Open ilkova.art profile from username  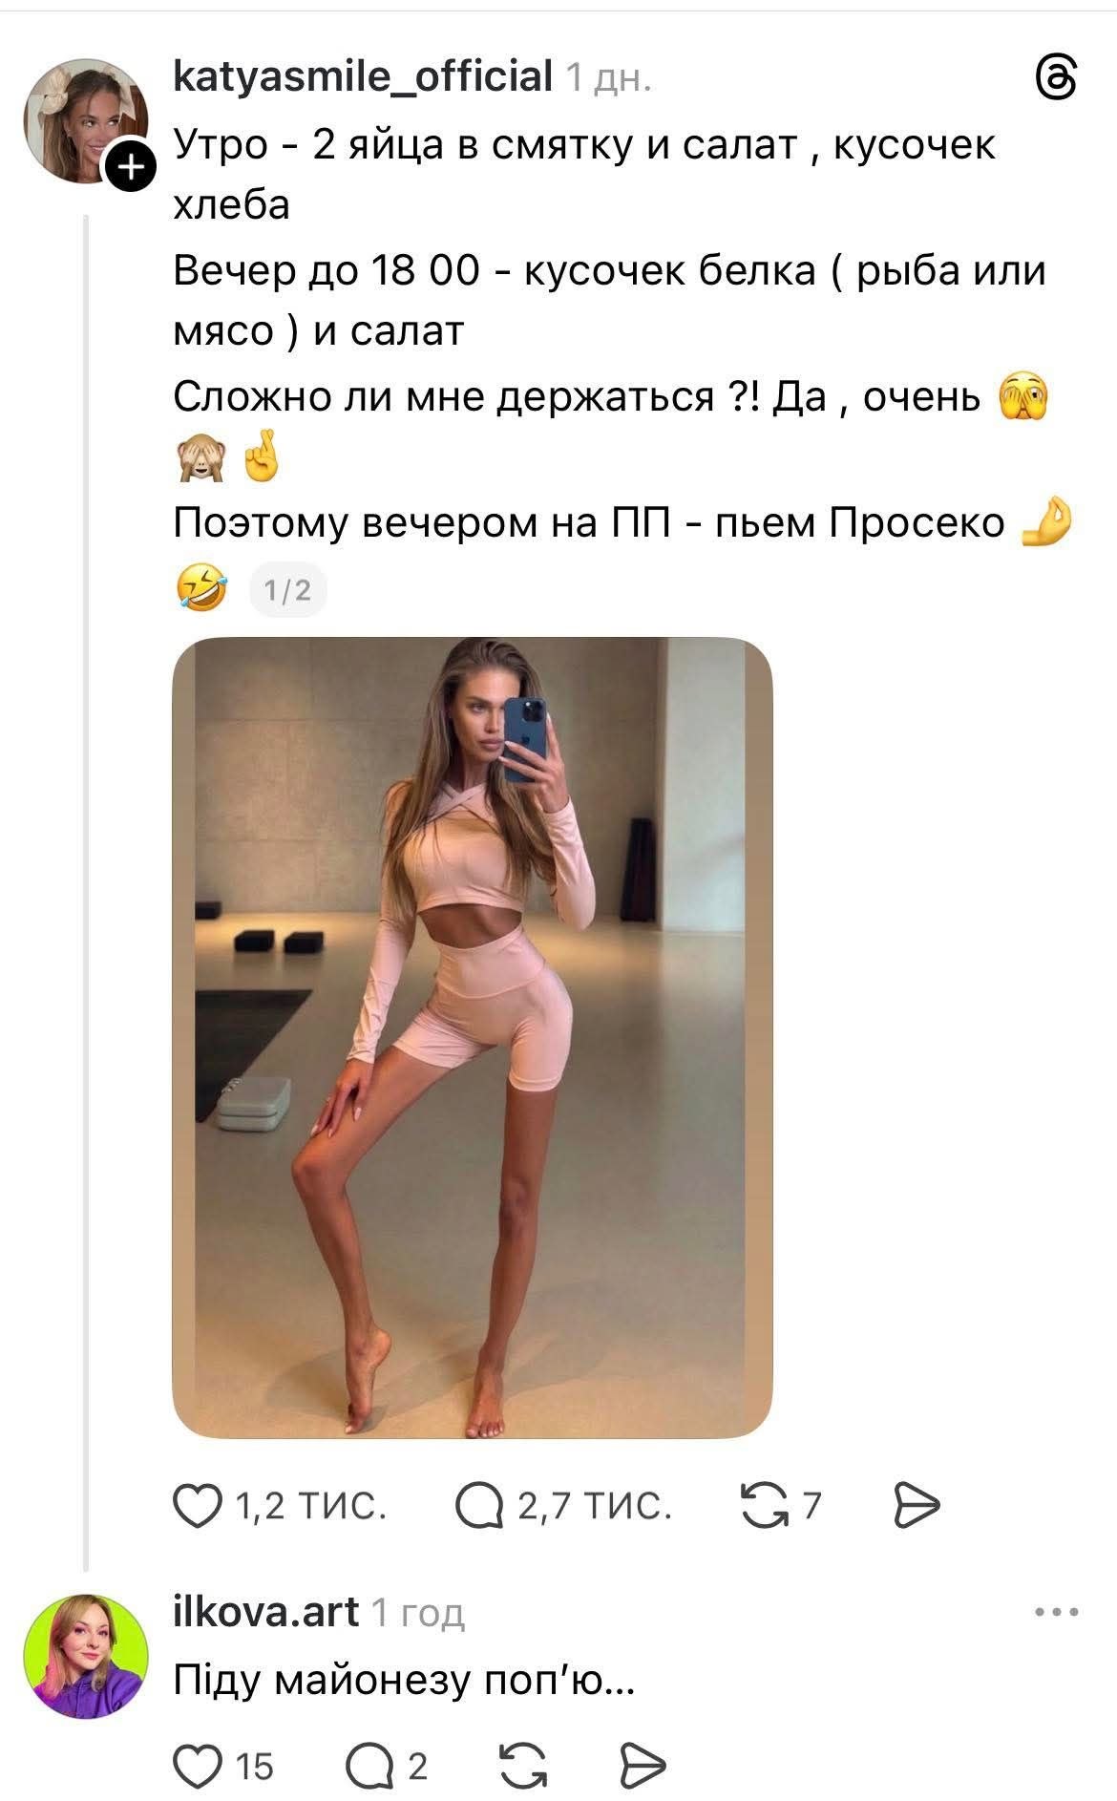click(x=265, y=1612)
